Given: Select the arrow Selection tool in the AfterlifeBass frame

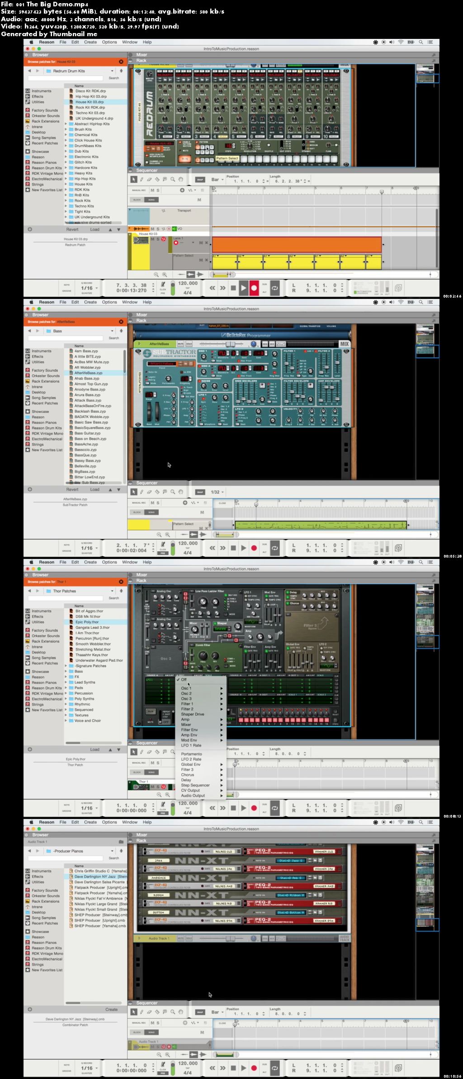Looking at the screenshot, I should point(134,492).
